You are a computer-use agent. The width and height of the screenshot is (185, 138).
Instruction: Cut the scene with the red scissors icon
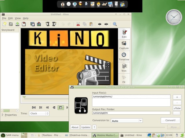click(78, 24)
